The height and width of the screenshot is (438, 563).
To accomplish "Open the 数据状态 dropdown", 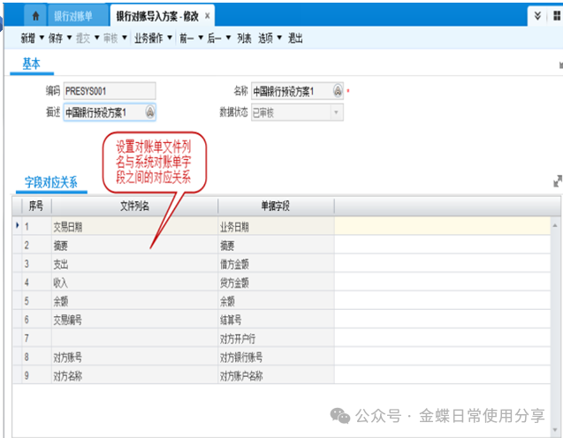I will click(x=335, y=112).
